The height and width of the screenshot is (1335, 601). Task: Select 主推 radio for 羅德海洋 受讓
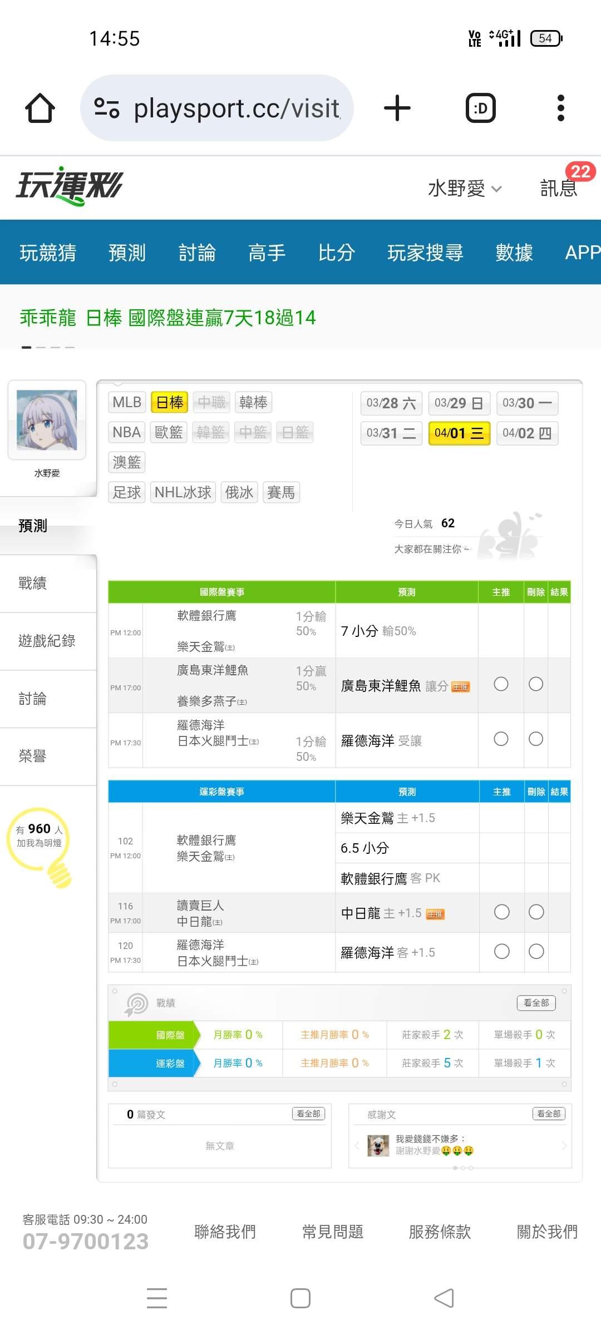pyautogui.click(x=501, y=739)
